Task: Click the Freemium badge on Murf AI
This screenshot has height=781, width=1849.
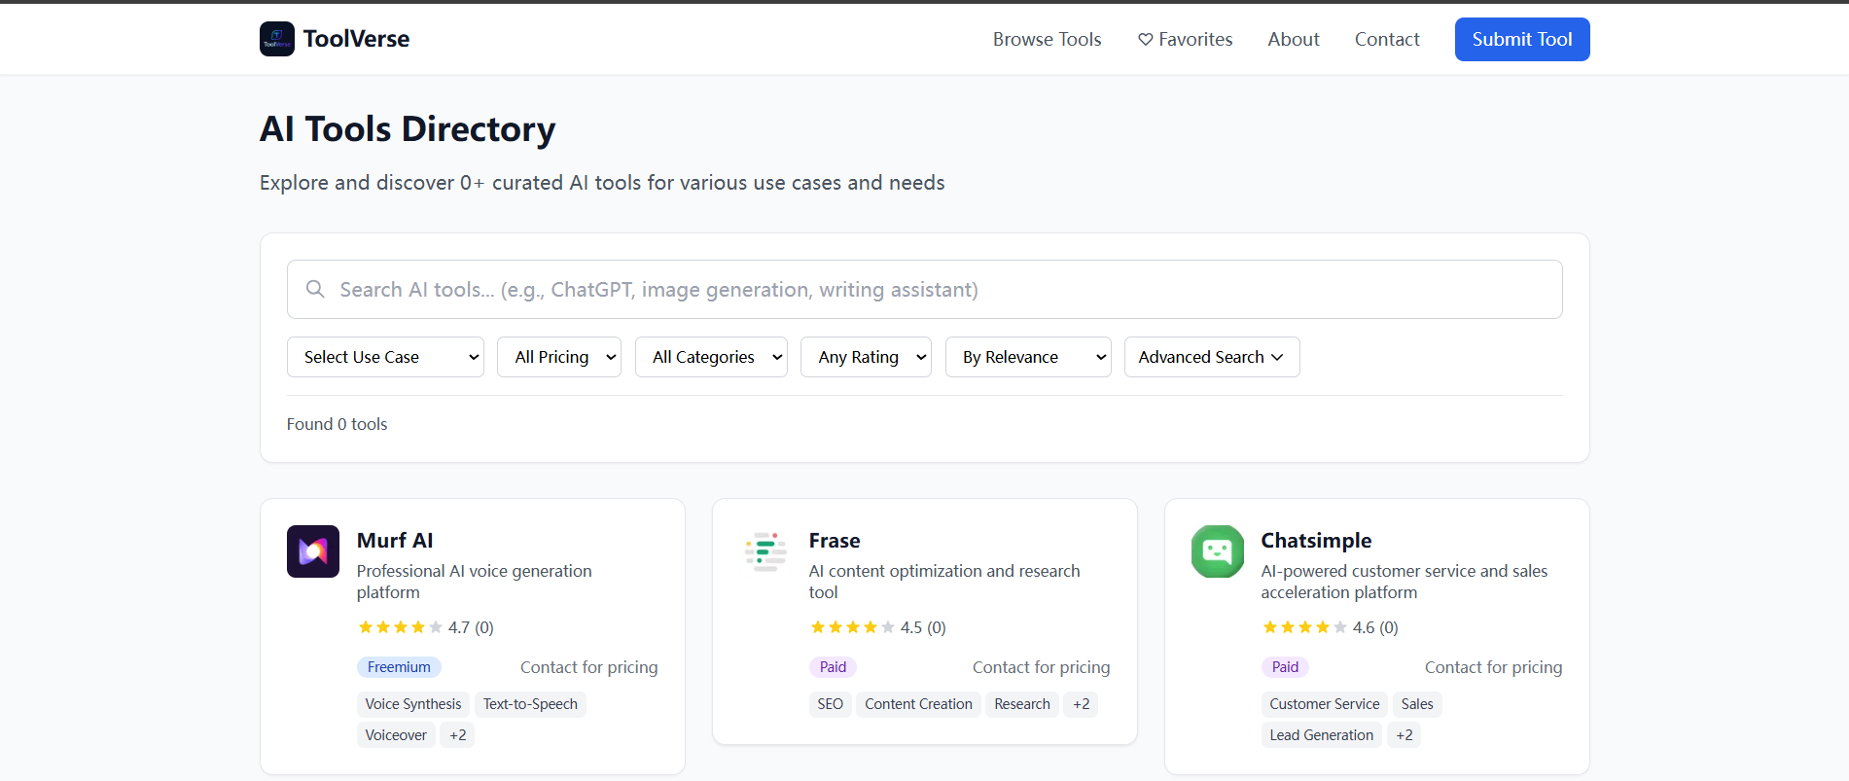Action: [399, 667]
